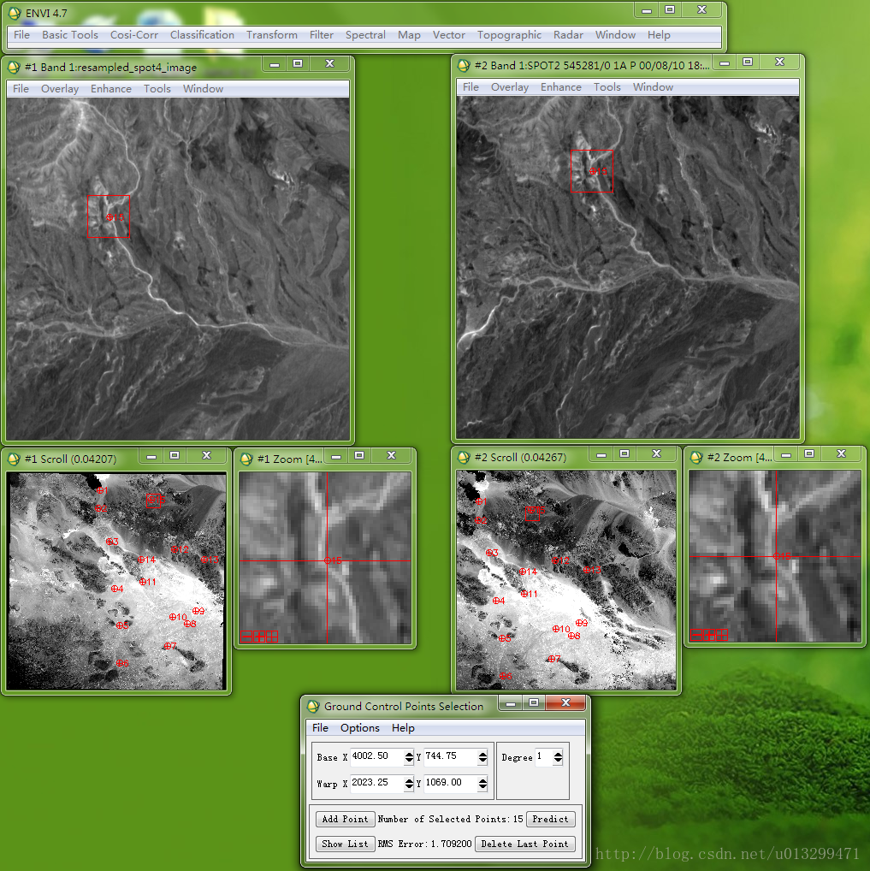
Task: Click zoom-out minus icon in #1 Zoom window
Action: tap(246, 637)
